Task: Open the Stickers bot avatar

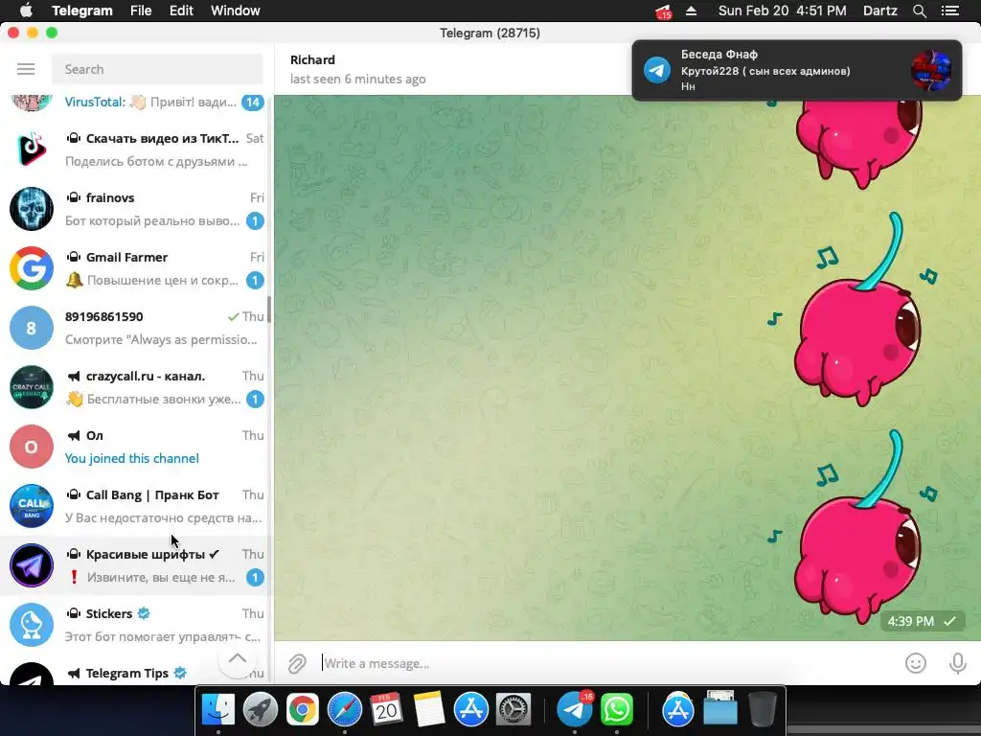Action: (32, 625)
